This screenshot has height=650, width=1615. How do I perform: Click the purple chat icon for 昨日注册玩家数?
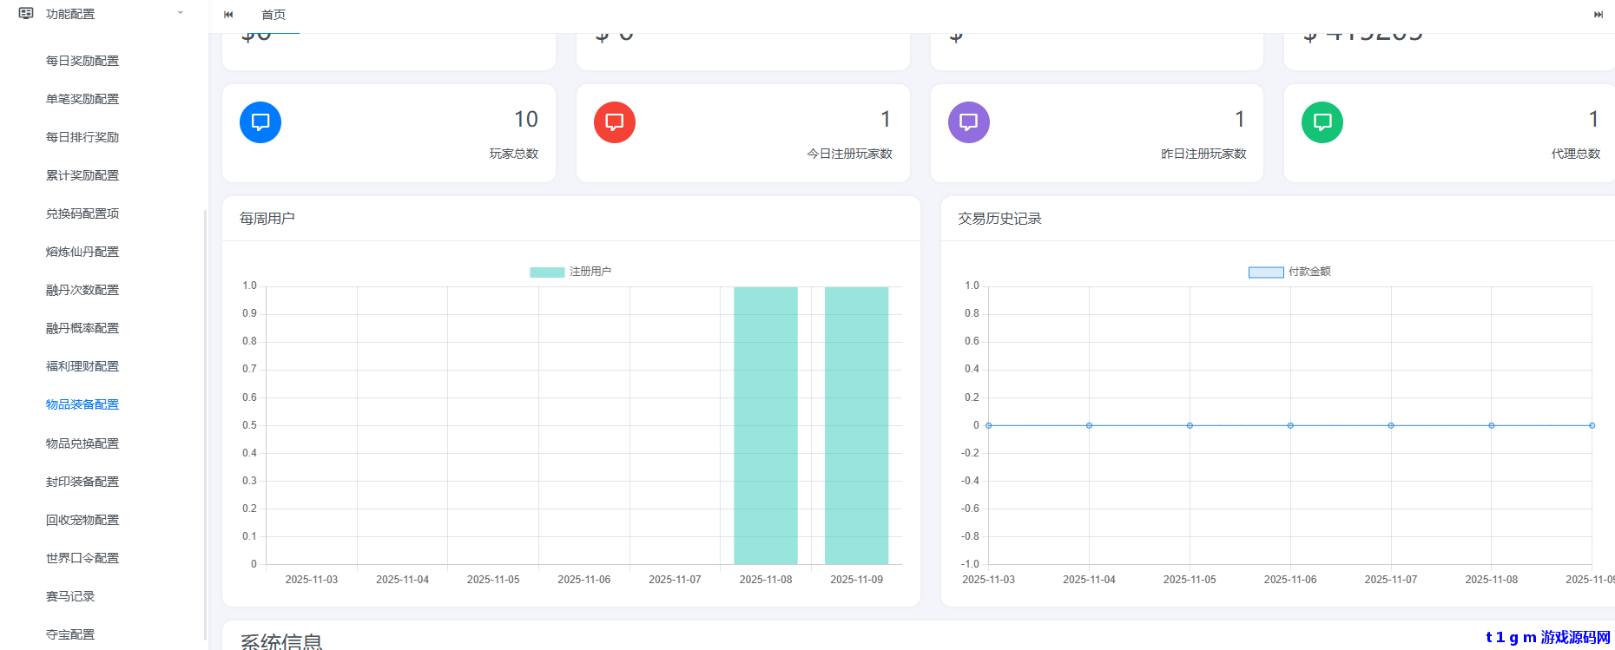coord(969,122)
